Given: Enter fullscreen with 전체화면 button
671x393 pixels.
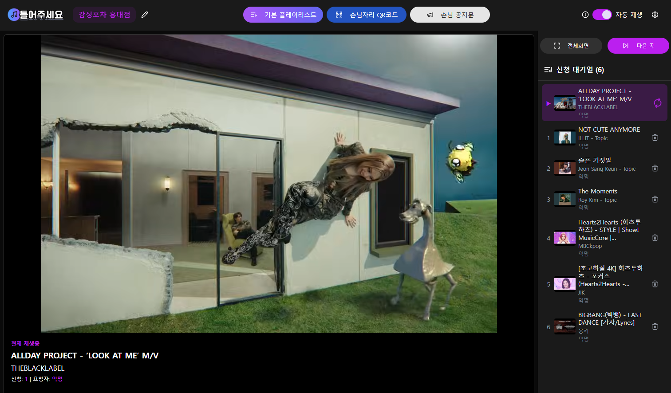Looking at the screenshot, I should tap(571, 46).
